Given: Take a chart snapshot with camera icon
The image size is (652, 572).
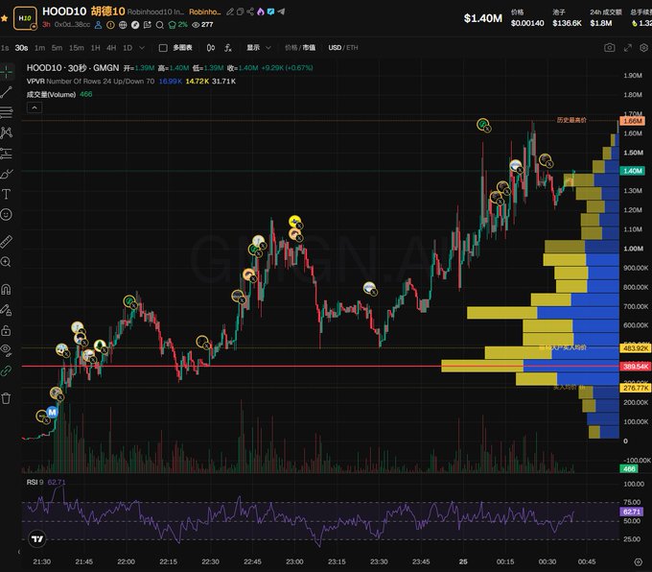Looking at the screenshot, I should pos(610,47).
